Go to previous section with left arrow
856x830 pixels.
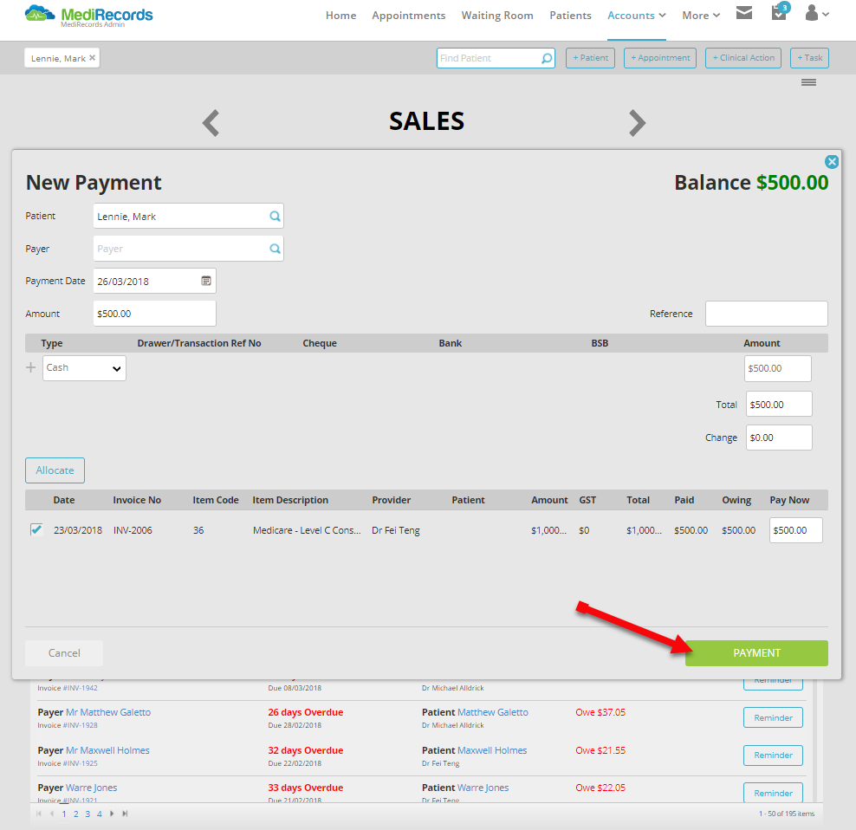[x=211, y=123]
